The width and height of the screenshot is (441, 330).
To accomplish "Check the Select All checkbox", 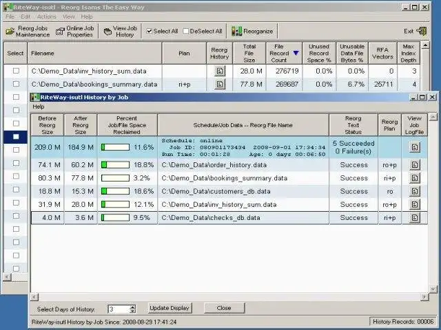I will (x=150, y=31).
